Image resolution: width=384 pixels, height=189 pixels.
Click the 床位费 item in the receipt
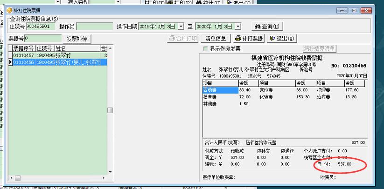(x=266, y=90)
